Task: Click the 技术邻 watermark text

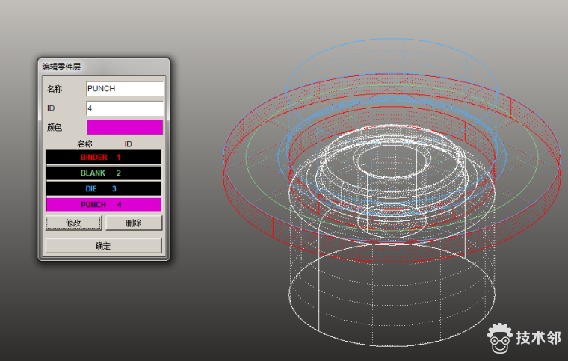Action: 538,339
